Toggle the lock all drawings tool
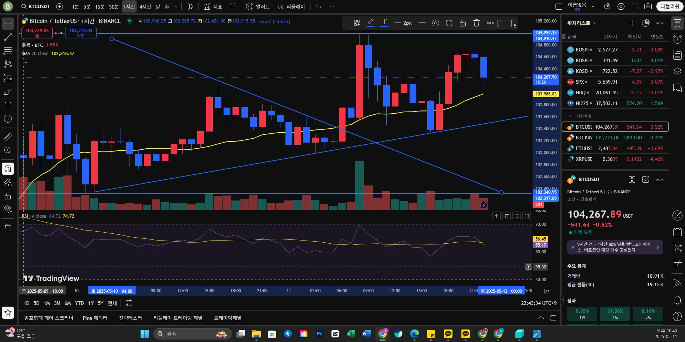Screen dimensions: 685x342 8,196
